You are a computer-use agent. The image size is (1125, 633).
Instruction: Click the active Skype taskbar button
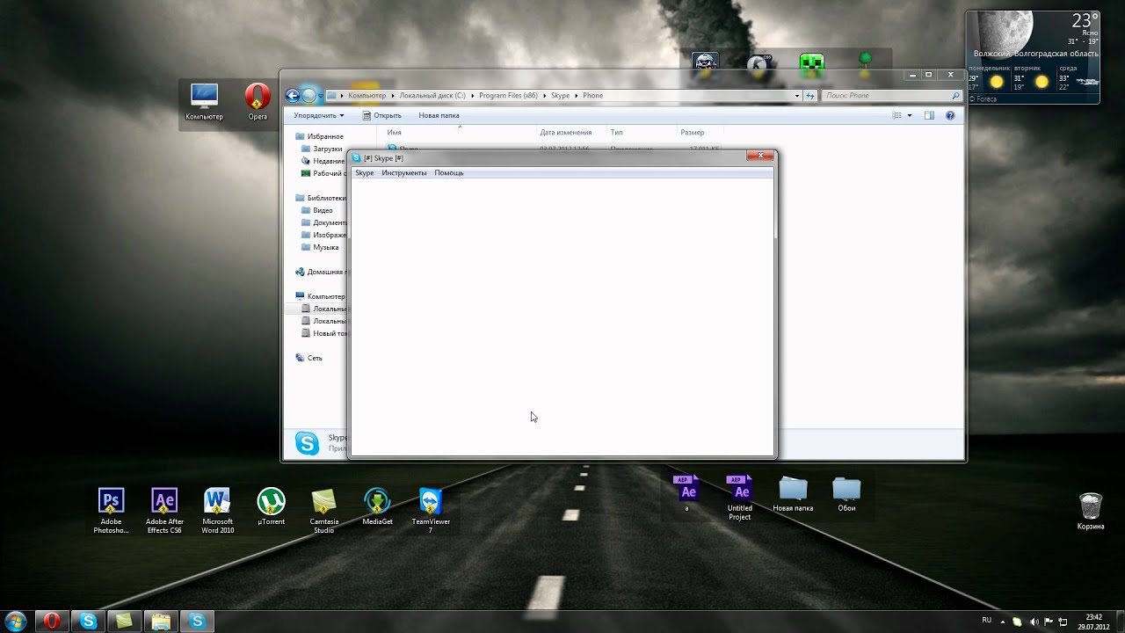pyautogui.click(x=197, y=622)
